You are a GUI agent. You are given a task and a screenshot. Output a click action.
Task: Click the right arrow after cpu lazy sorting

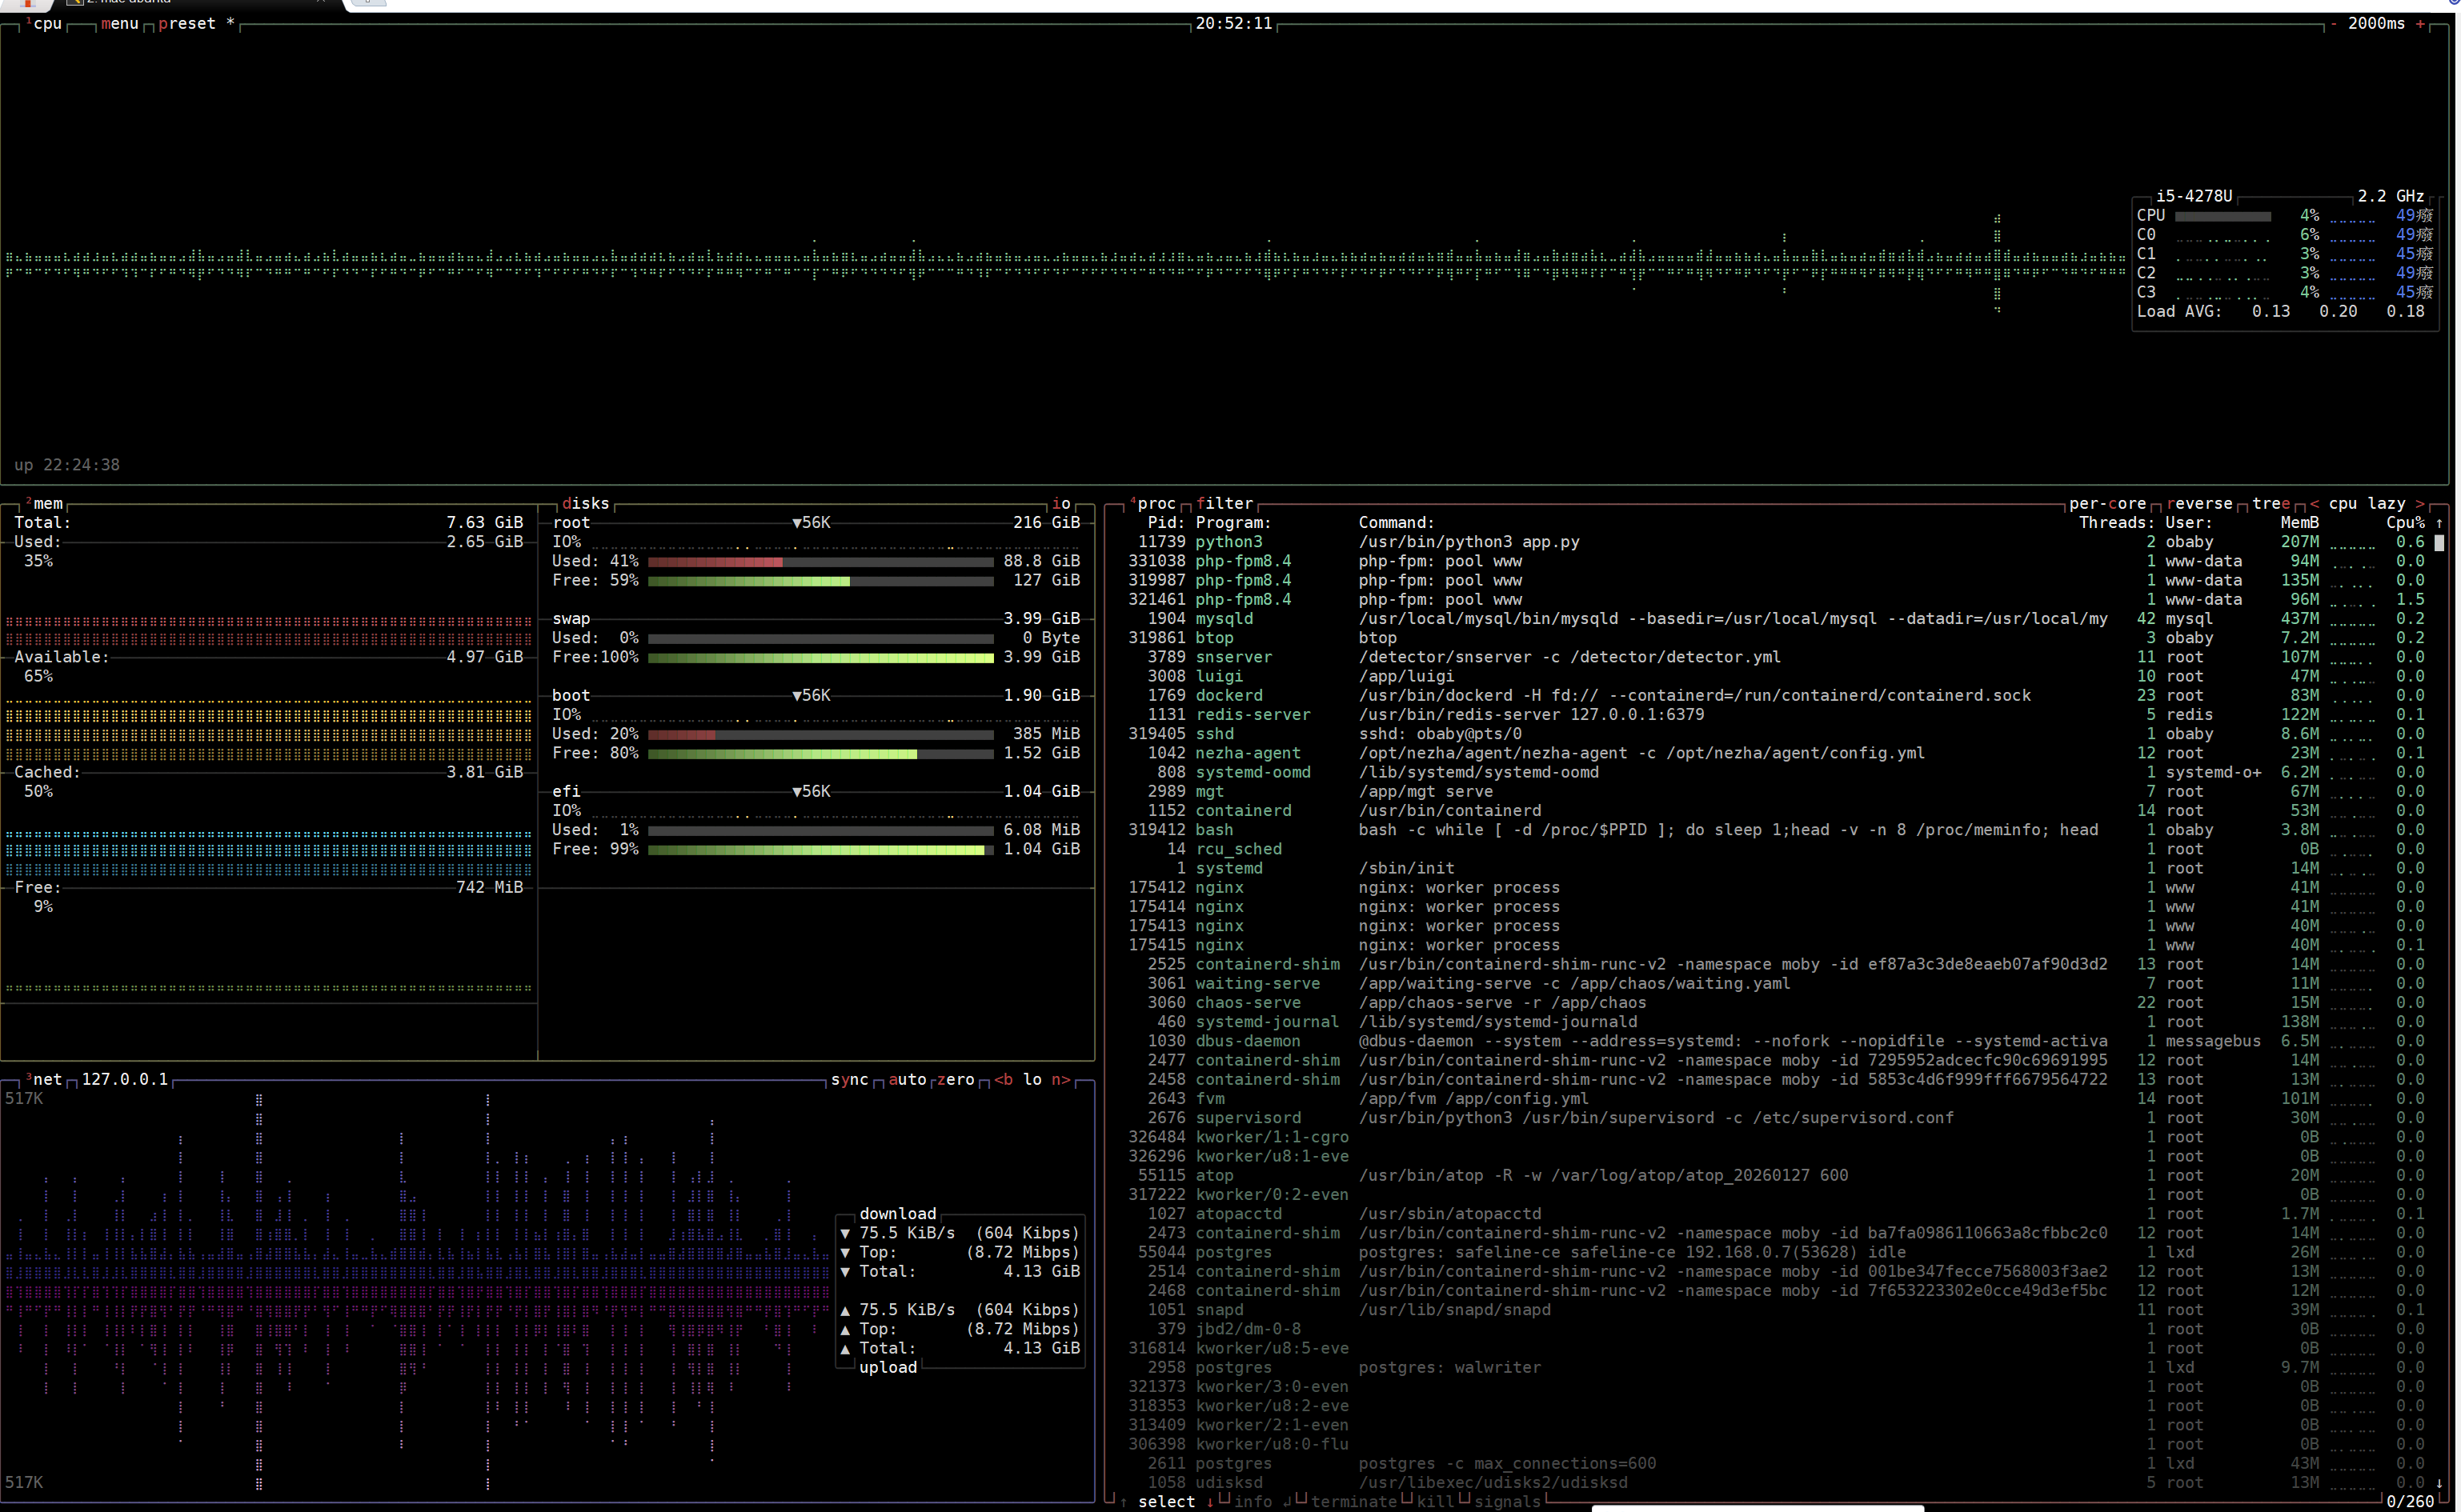[2420, 504]
